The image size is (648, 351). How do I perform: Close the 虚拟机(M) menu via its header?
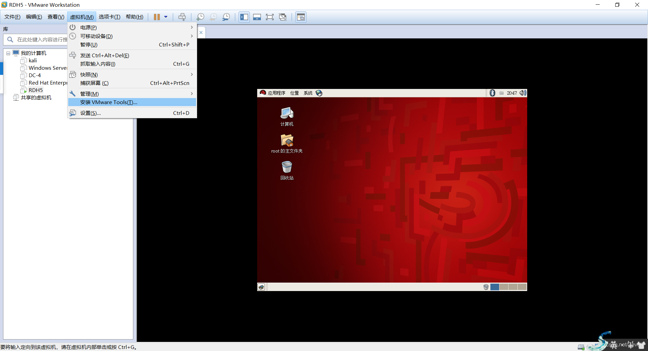click(x=82, y=17)
